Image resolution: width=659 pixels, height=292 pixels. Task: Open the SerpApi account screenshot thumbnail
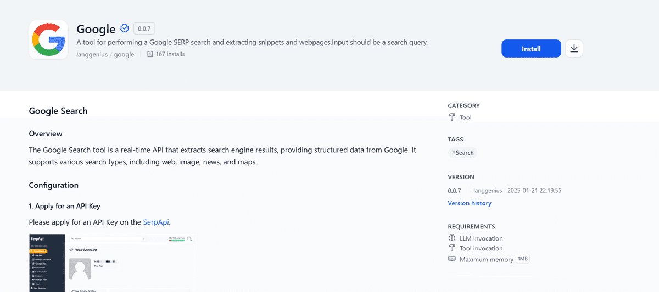tap(113, 263)
